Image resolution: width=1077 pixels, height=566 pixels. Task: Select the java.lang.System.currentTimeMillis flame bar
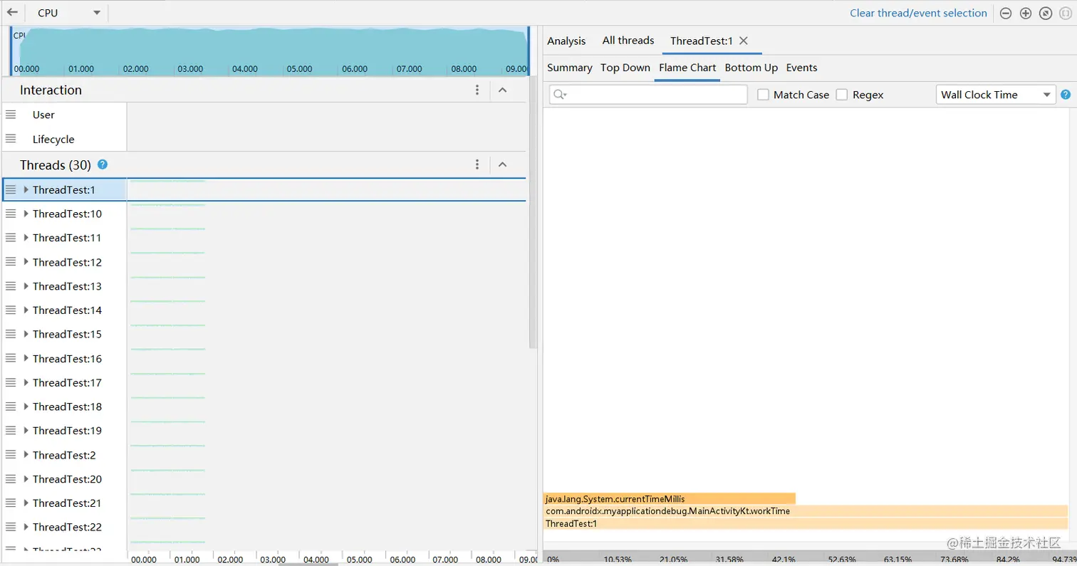click(669, 499)
